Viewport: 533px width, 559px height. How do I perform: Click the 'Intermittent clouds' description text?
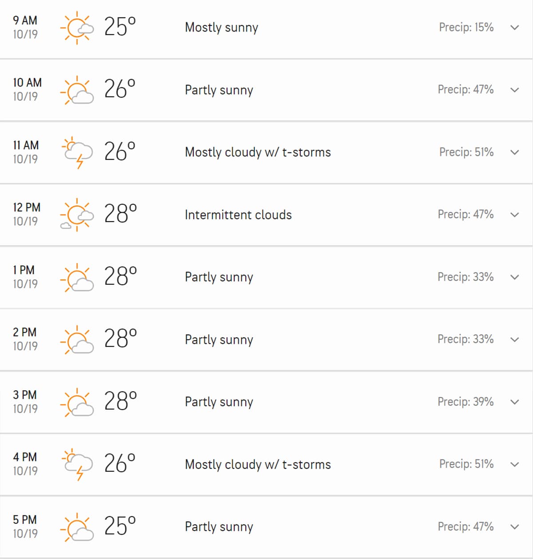[238, 215]
